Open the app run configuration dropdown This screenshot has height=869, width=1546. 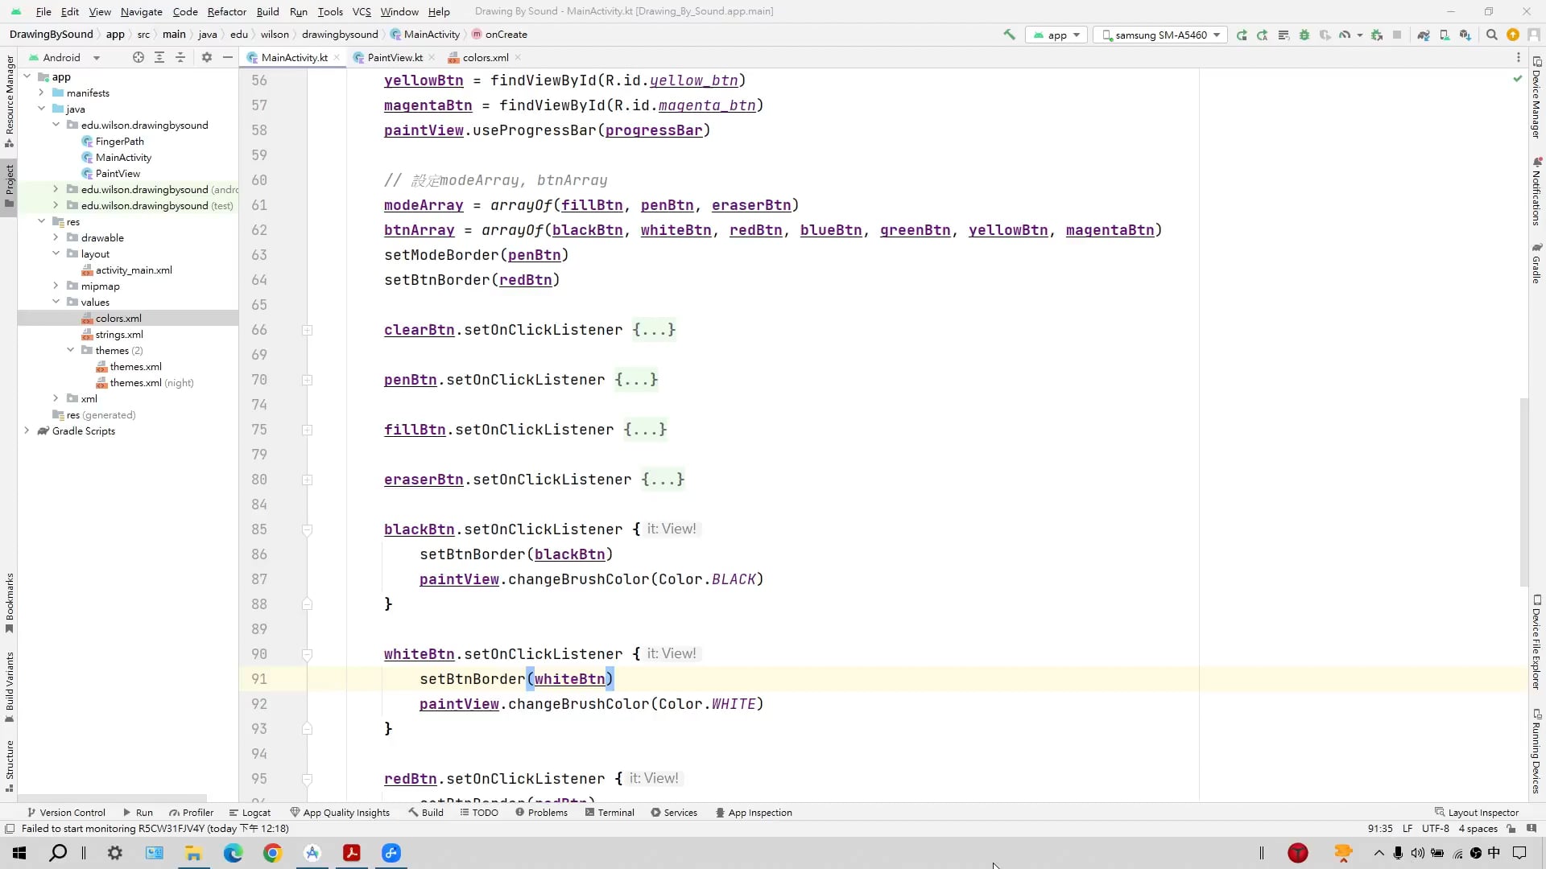click(x=1056, y=35)
